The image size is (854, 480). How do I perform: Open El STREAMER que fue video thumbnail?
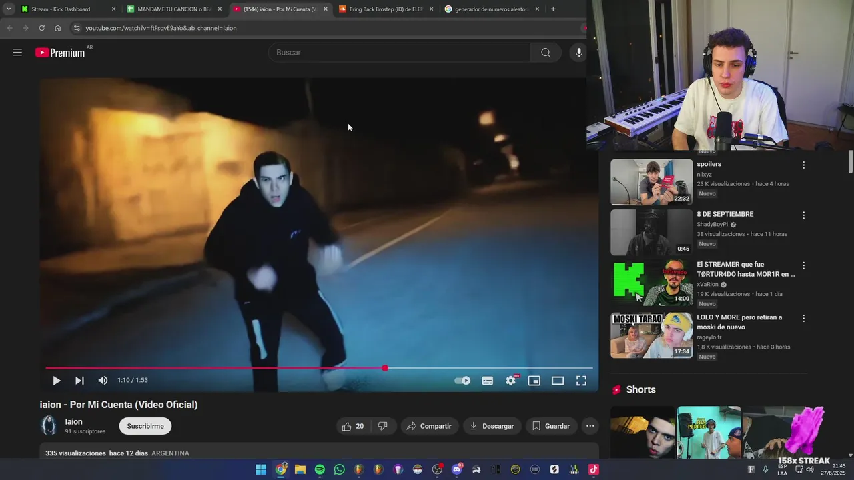[x=652, y=283]
